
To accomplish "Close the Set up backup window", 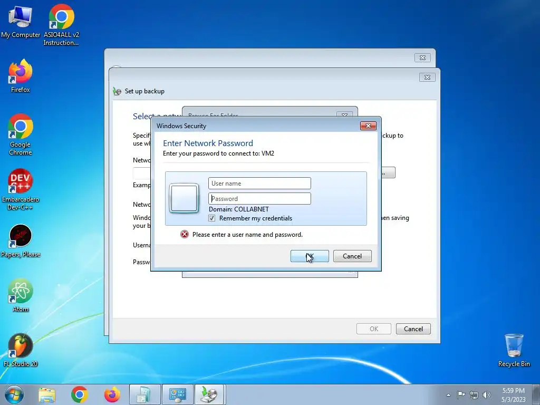I will point(427,77).
